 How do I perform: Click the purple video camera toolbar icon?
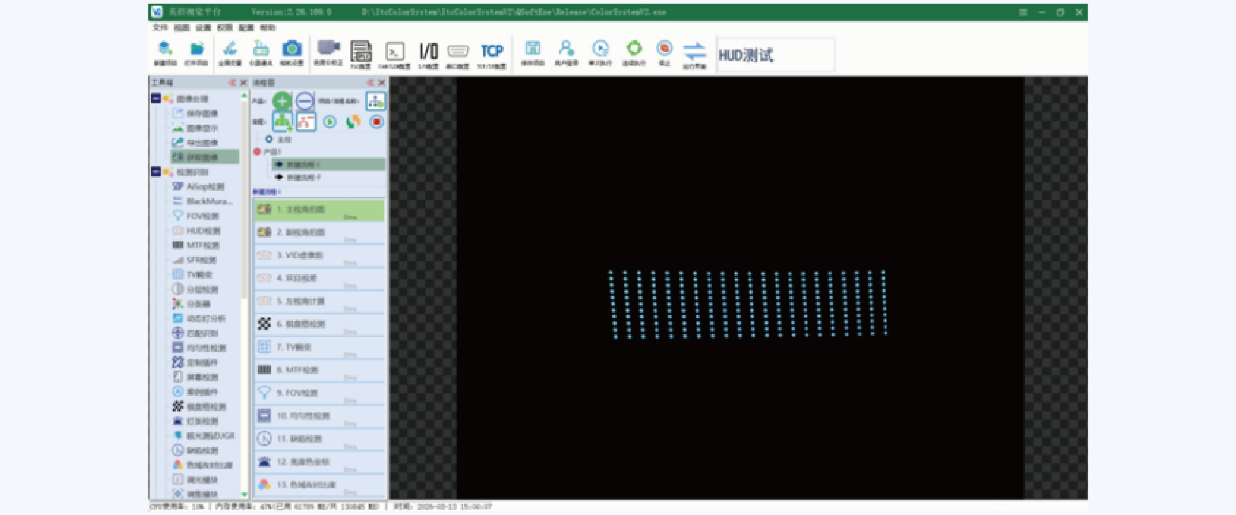[328, 48]
